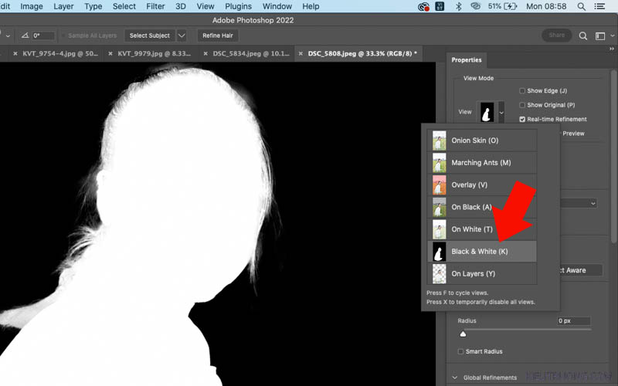Open the Window menu
618x386 pixels.
[277, 6]
